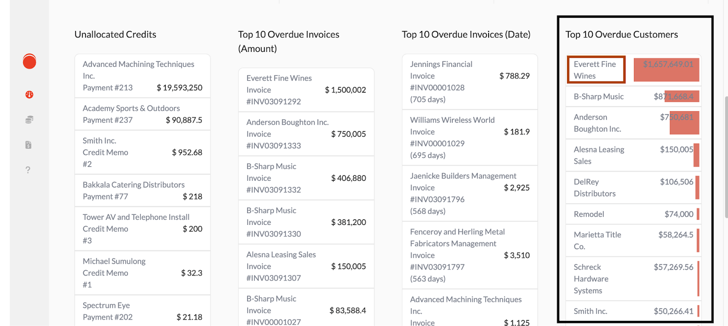
Task: Open B-Sharp Music invoice #INV00001027
Action: [x=306, y=308]
